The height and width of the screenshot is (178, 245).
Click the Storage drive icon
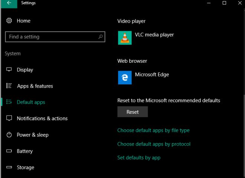coord(9,167)
